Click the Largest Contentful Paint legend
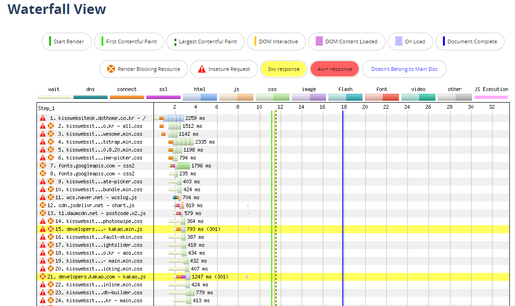Image resolution: width=515 pixels, height=306 pixels. point(205,42)
